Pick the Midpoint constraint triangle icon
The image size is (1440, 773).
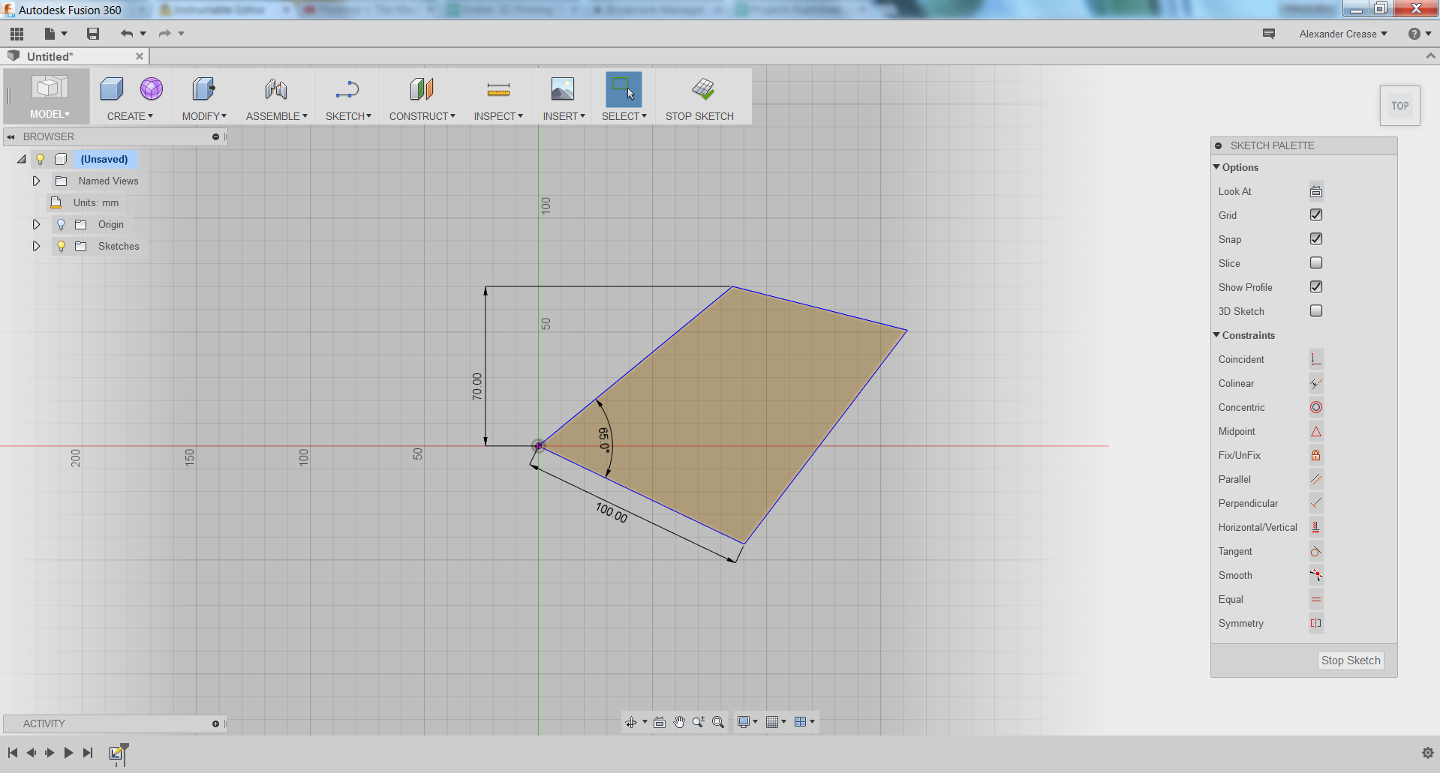coord(1316,431)
